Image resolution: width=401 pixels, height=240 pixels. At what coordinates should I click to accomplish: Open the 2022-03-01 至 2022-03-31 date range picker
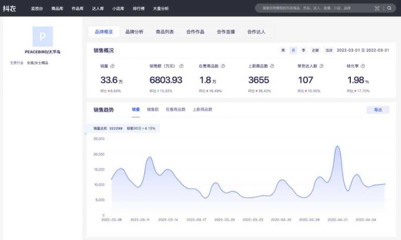(x=363, y=50)
